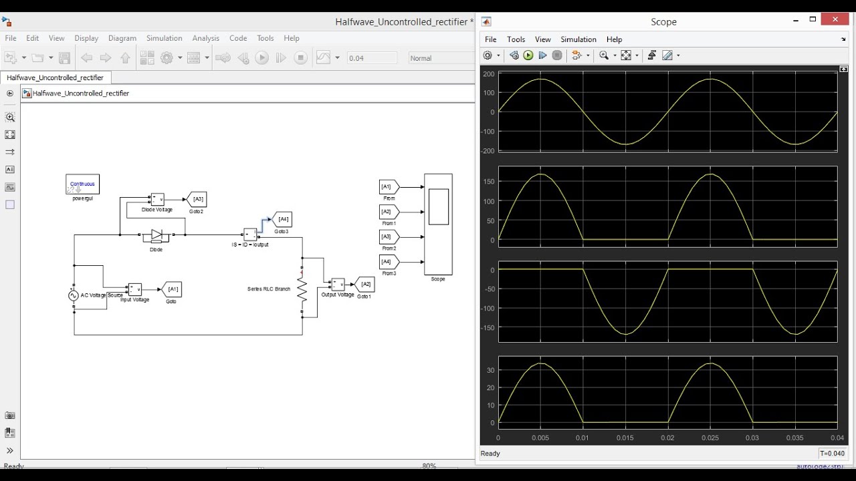Save the model with the floppy icon
Image resolution: width=856 pixels, height=481 pixels.
(65, 58)
